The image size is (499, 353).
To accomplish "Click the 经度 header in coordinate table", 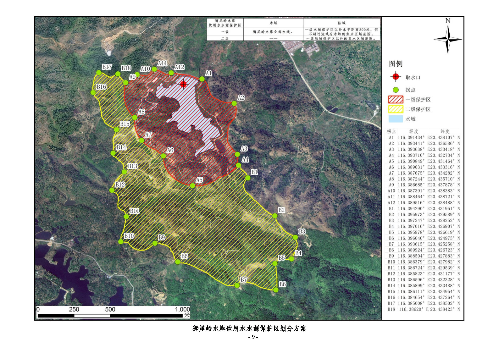I will point(414,131).
